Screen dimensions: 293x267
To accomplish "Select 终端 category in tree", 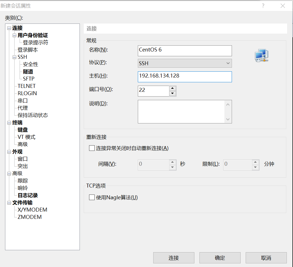I will click(x=17, y=123).
